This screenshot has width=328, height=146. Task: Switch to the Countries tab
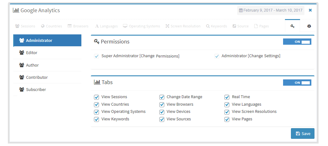click(x=52, y=26)
